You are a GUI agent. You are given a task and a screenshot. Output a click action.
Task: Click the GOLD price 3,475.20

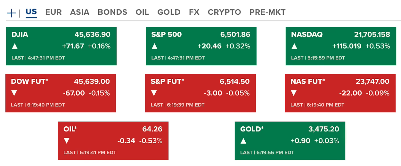pos(323,129)
